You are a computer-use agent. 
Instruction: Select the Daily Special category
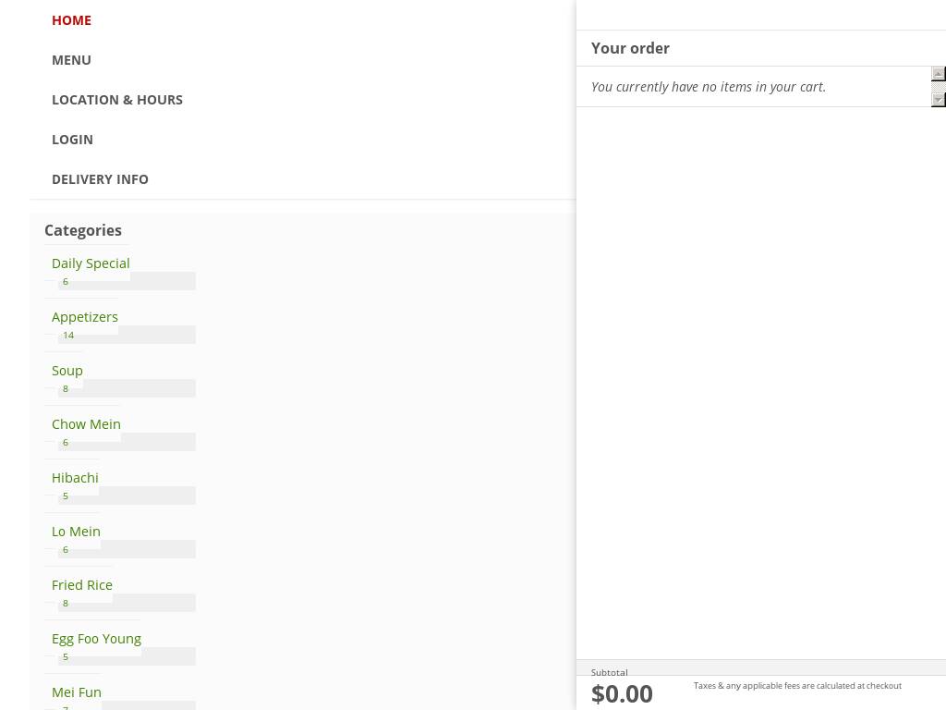[x=91, y=263]
